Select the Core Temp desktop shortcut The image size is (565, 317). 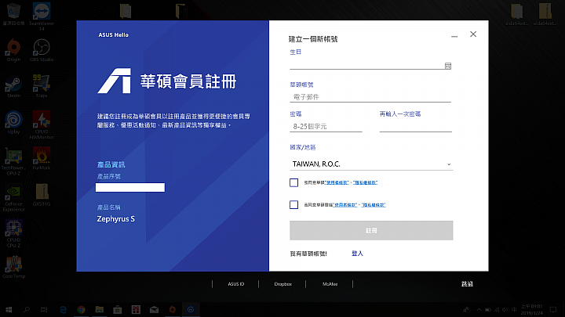tap(13, 267)
